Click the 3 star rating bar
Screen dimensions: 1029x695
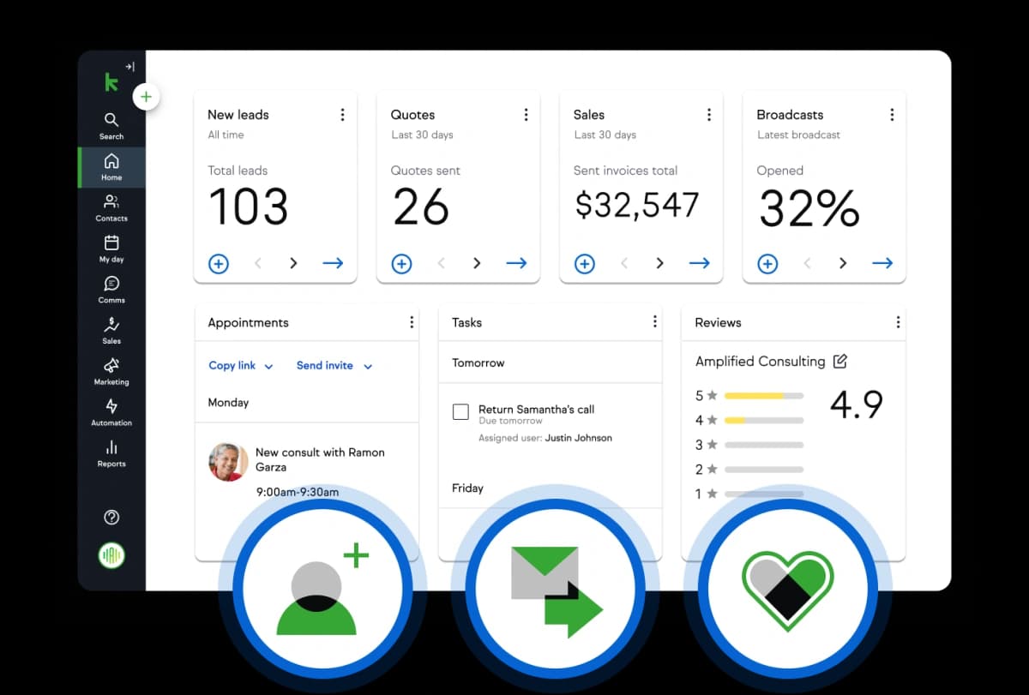pos(764,445)
